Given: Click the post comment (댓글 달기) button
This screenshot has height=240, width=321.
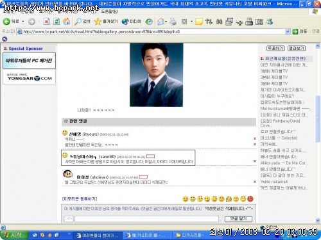Looking at the screenshot, I should (x=238, y=219).
